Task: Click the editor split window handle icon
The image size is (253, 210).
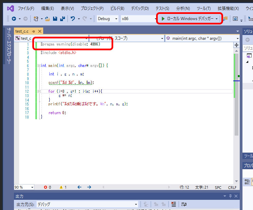Action: click(x=236, y=45)
